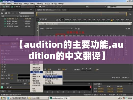Click the Files panel search field
This screenshot has height=100, width=133.
[26, 13]
